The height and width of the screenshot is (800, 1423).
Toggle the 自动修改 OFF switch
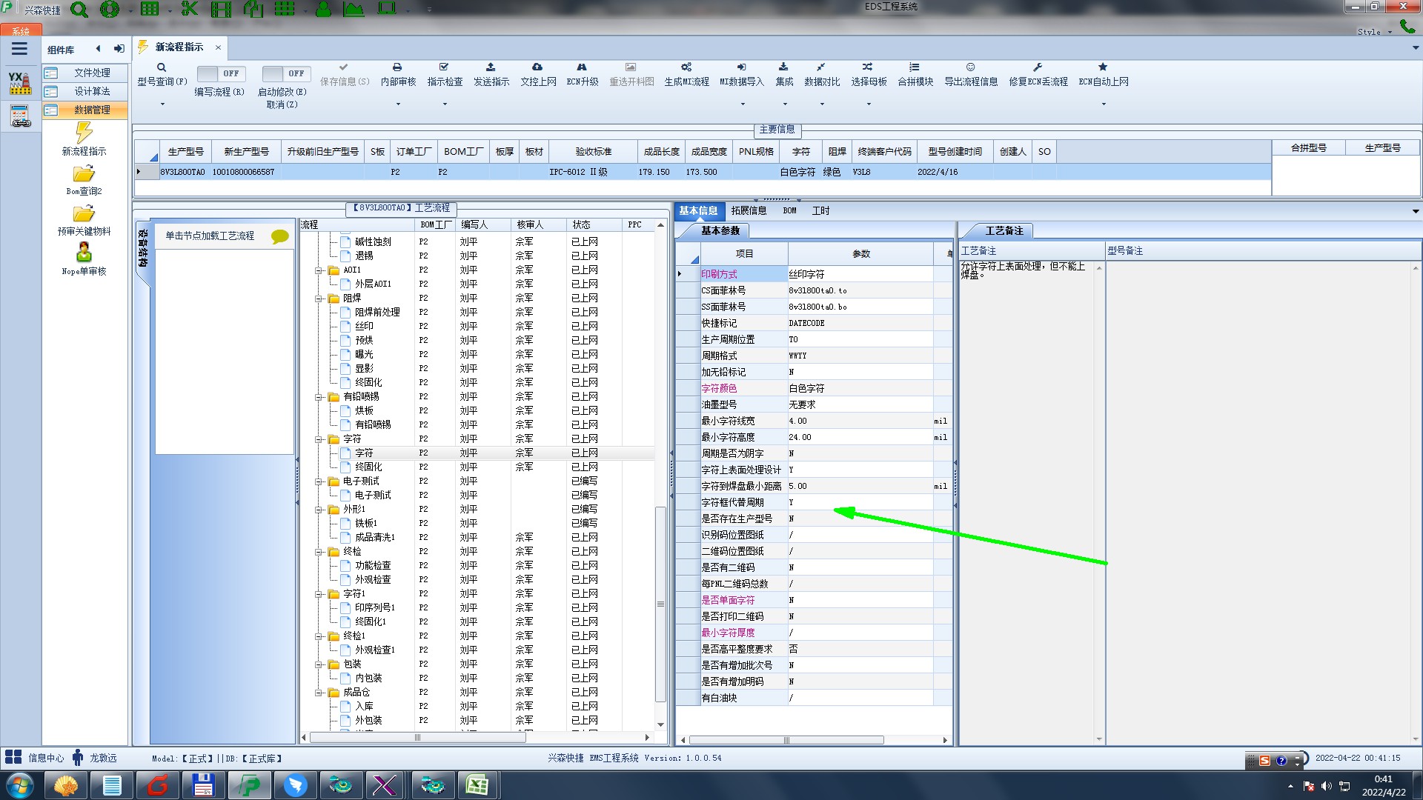click(285, 73)
